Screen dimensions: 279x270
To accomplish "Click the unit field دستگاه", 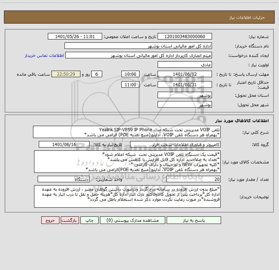I will [x=63, y=179].
